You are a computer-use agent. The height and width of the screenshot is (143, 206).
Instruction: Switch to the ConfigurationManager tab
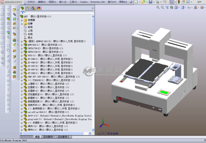pos(33,8)
